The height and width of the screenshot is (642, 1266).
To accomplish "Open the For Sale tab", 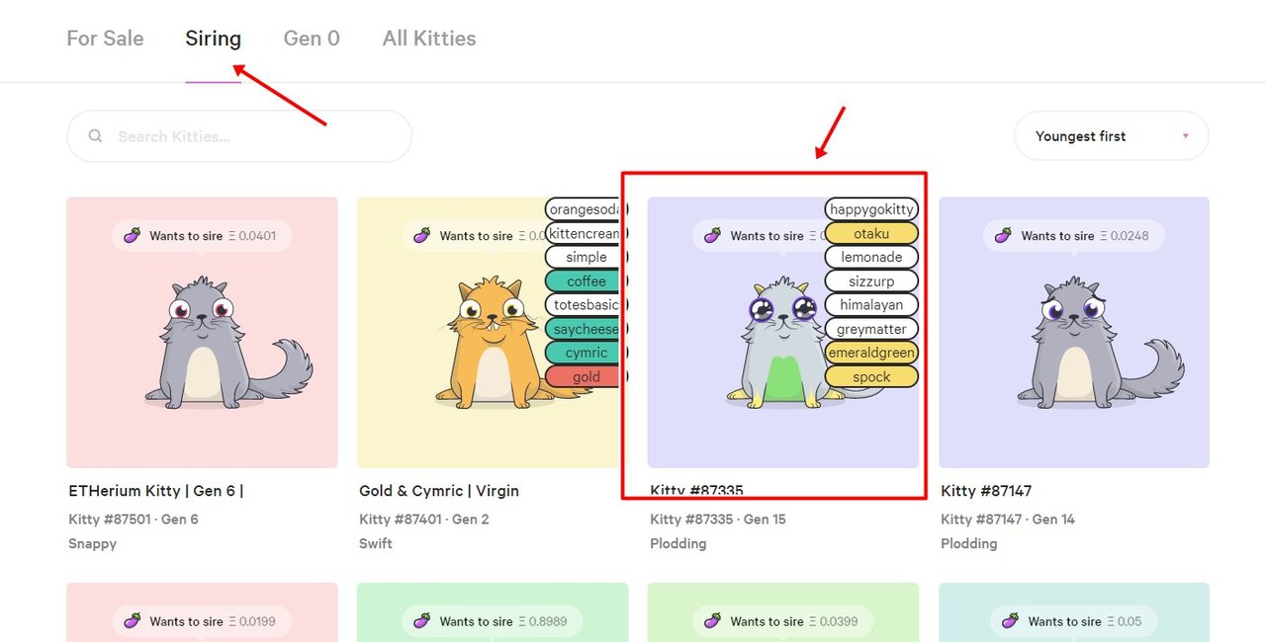I will [x=105, y=39].
